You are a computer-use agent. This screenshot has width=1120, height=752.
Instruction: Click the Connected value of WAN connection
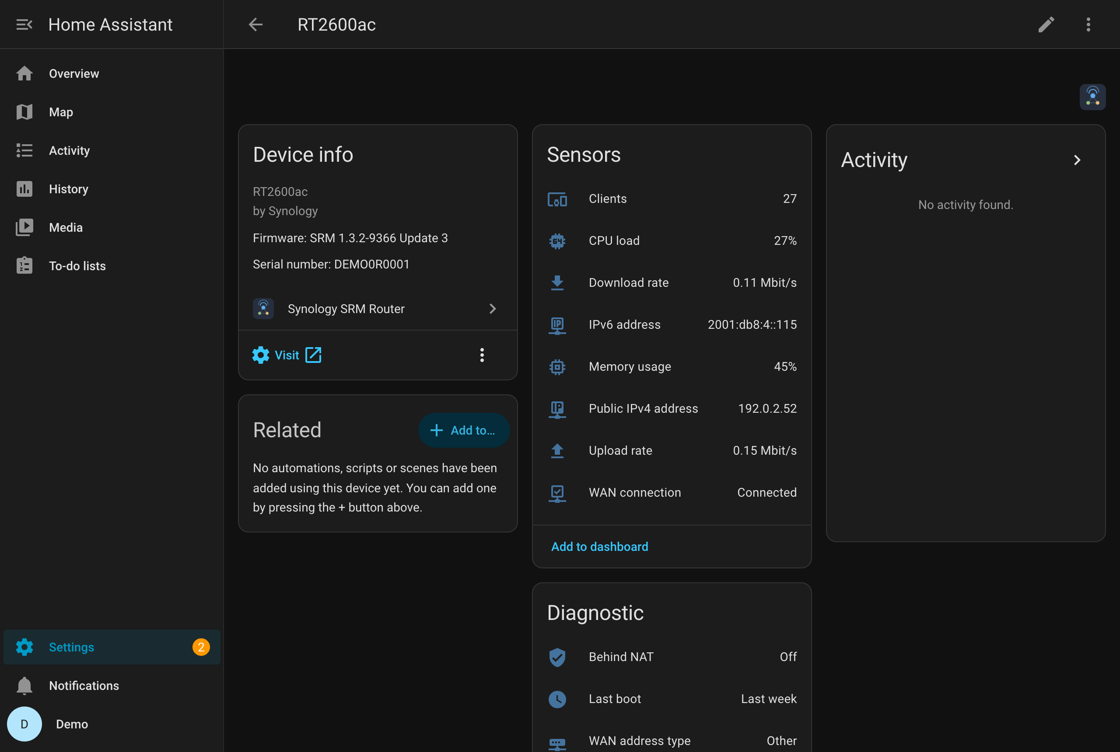(767, 493)
